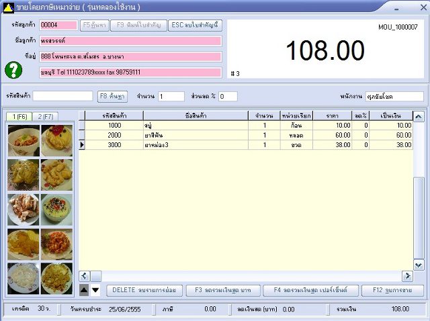The width and height of the screenshot is (430, 321).
Task: Click the quantity column header
Action: tap(264, 116)
